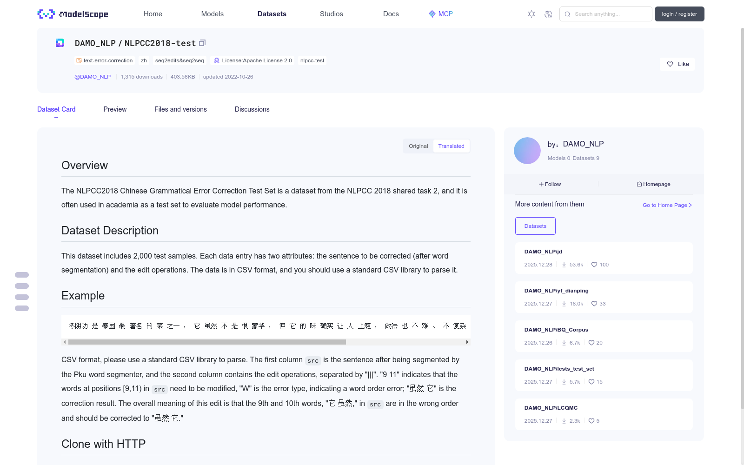Click the home icon beside Homepage
Image resolution: width=744 pixels, height=465 pixels.
coord(639,184)
